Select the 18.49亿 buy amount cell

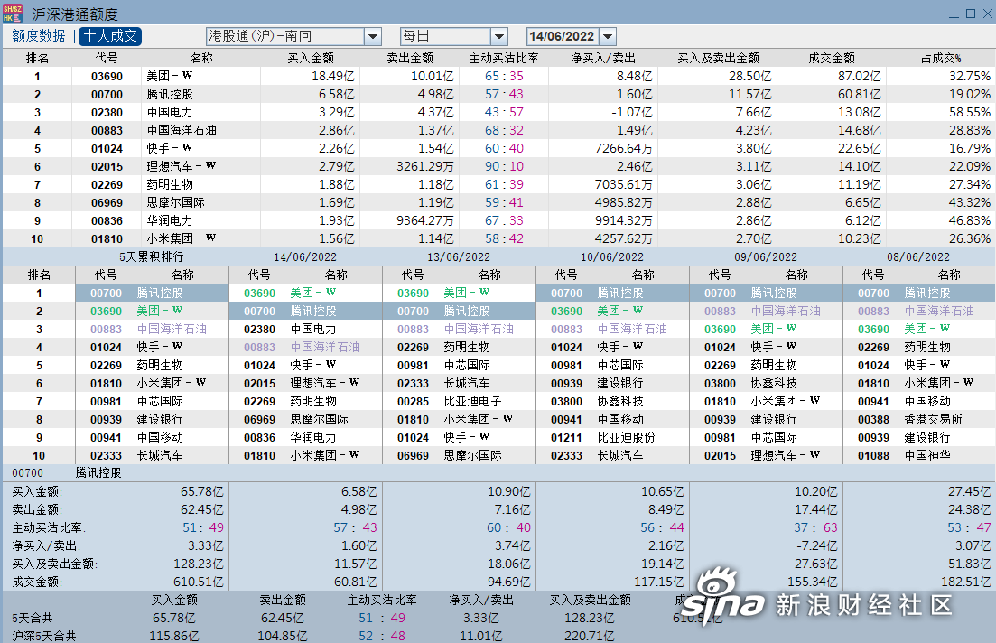[333, 76]
